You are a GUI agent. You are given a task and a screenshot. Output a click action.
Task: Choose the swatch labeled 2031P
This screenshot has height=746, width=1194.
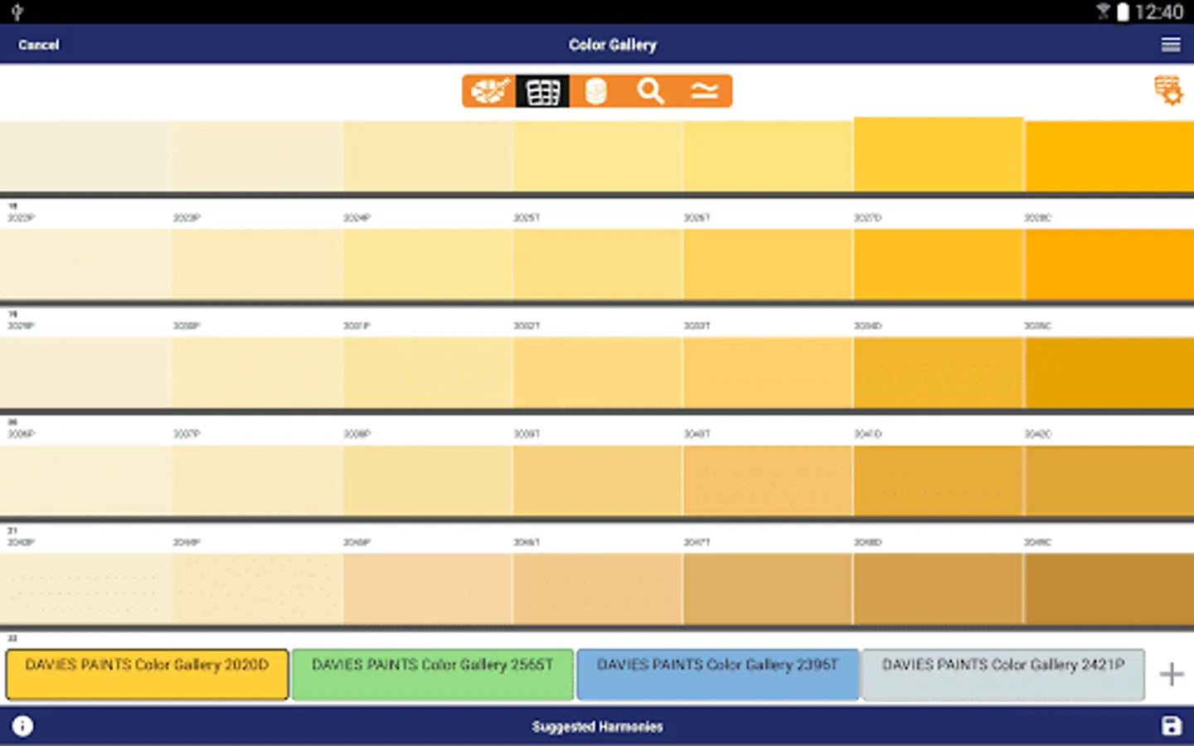pyautogui.click(x=428, y=373)
